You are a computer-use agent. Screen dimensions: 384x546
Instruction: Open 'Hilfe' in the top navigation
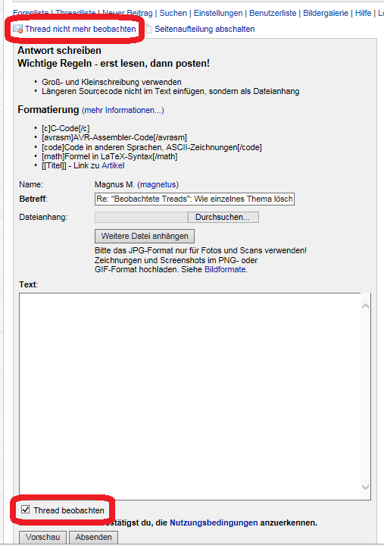pos(363,13)
